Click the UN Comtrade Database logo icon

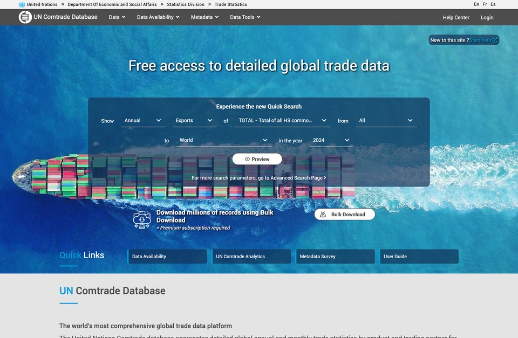[x=25, y=17]
